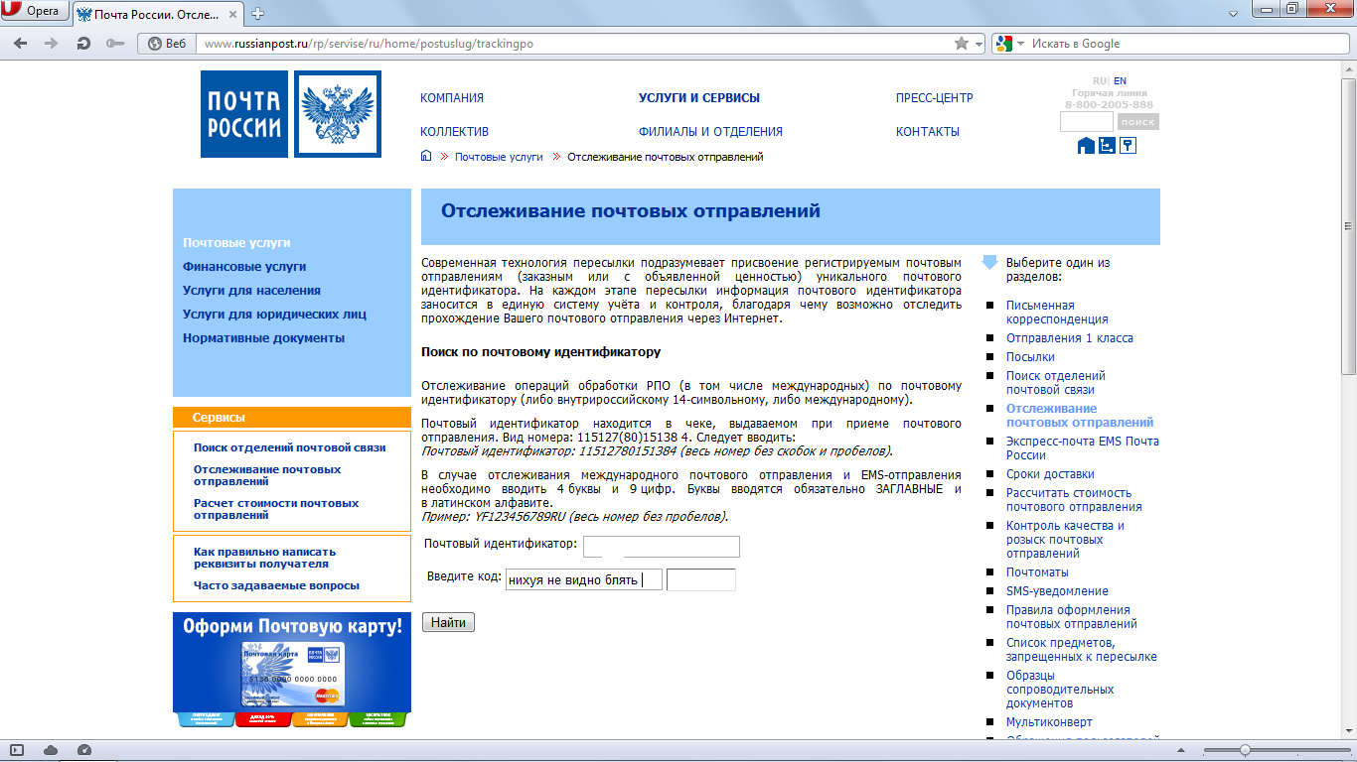Viewport: 1357px width, 762px height.
Task: Open Часто задаваемые вопросы link
Action: 276,585
